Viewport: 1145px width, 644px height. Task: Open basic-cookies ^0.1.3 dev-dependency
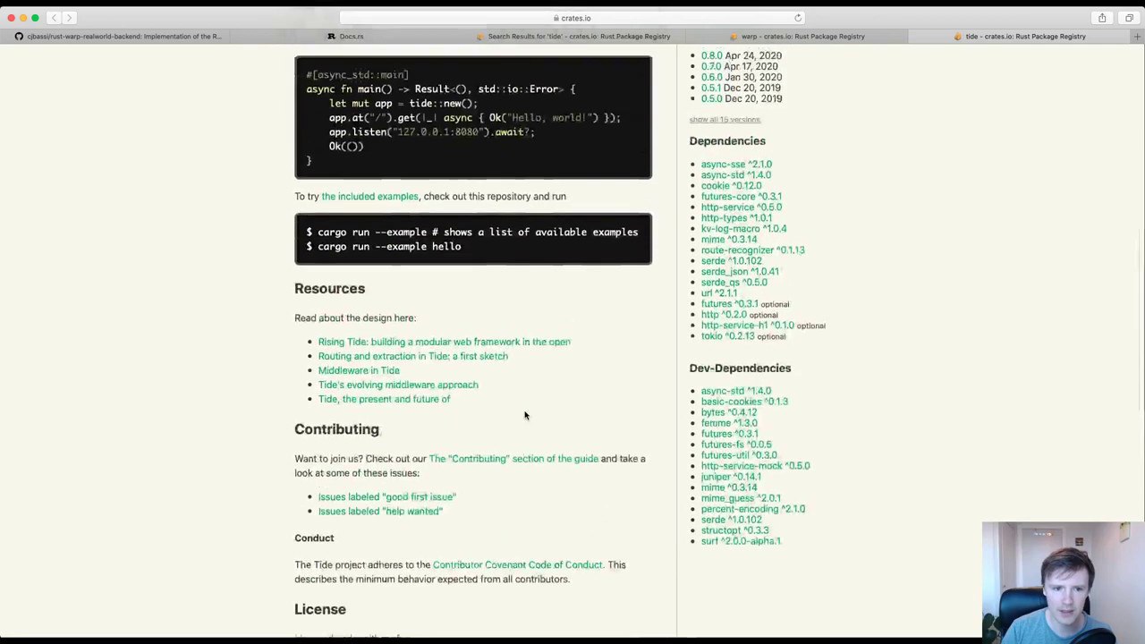(744, 402)
